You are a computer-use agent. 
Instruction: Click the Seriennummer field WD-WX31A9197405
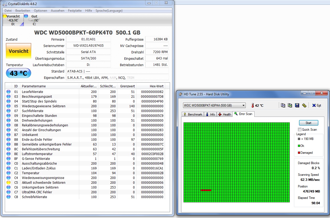(88, 46)
